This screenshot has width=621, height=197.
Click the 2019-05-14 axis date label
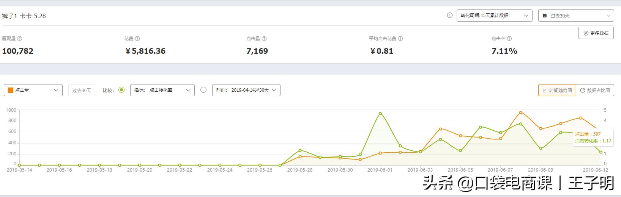(19, 170)
